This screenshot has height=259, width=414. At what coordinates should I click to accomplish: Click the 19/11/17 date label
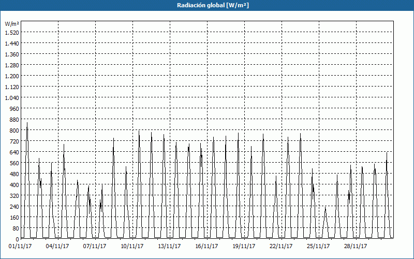click(x=244, y=247)
